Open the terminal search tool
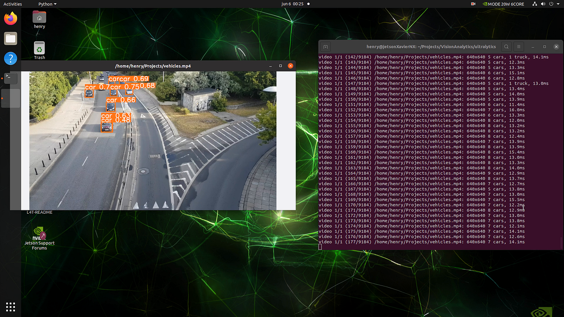This screenshot has height=317, width=564. point(506,47)
